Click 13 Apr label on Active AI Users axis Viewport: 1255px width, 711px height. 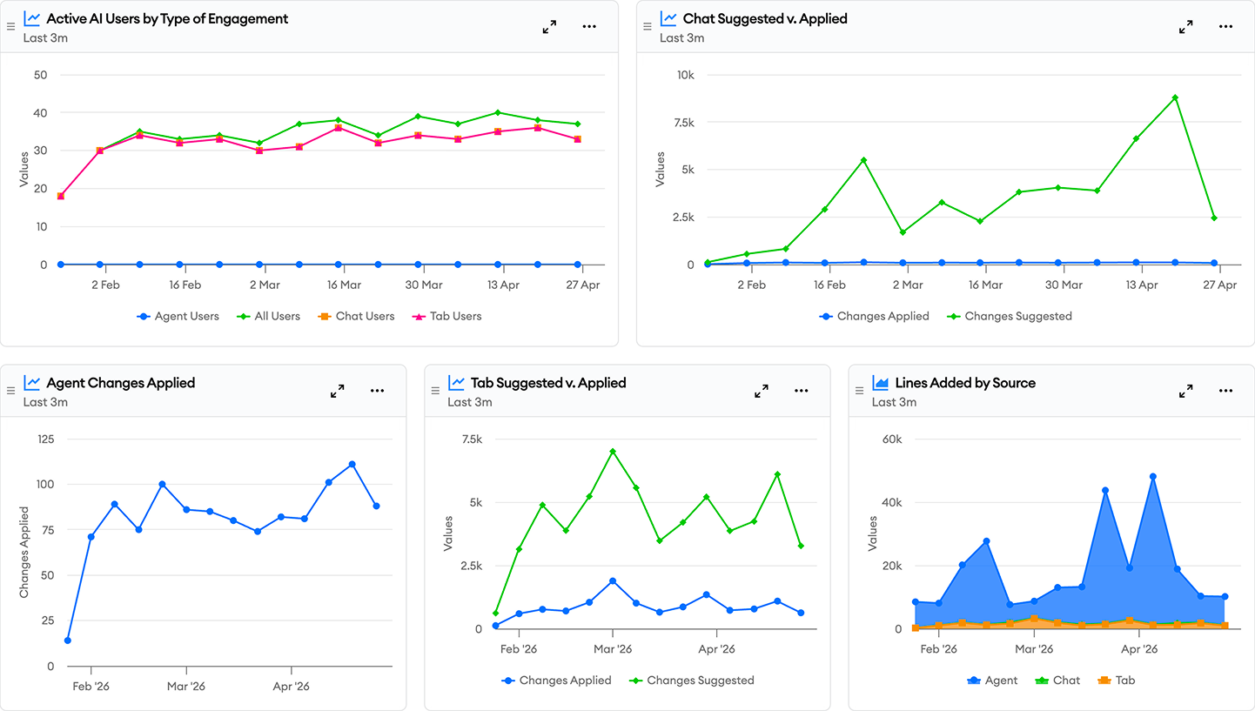click(x=503, y=285)
